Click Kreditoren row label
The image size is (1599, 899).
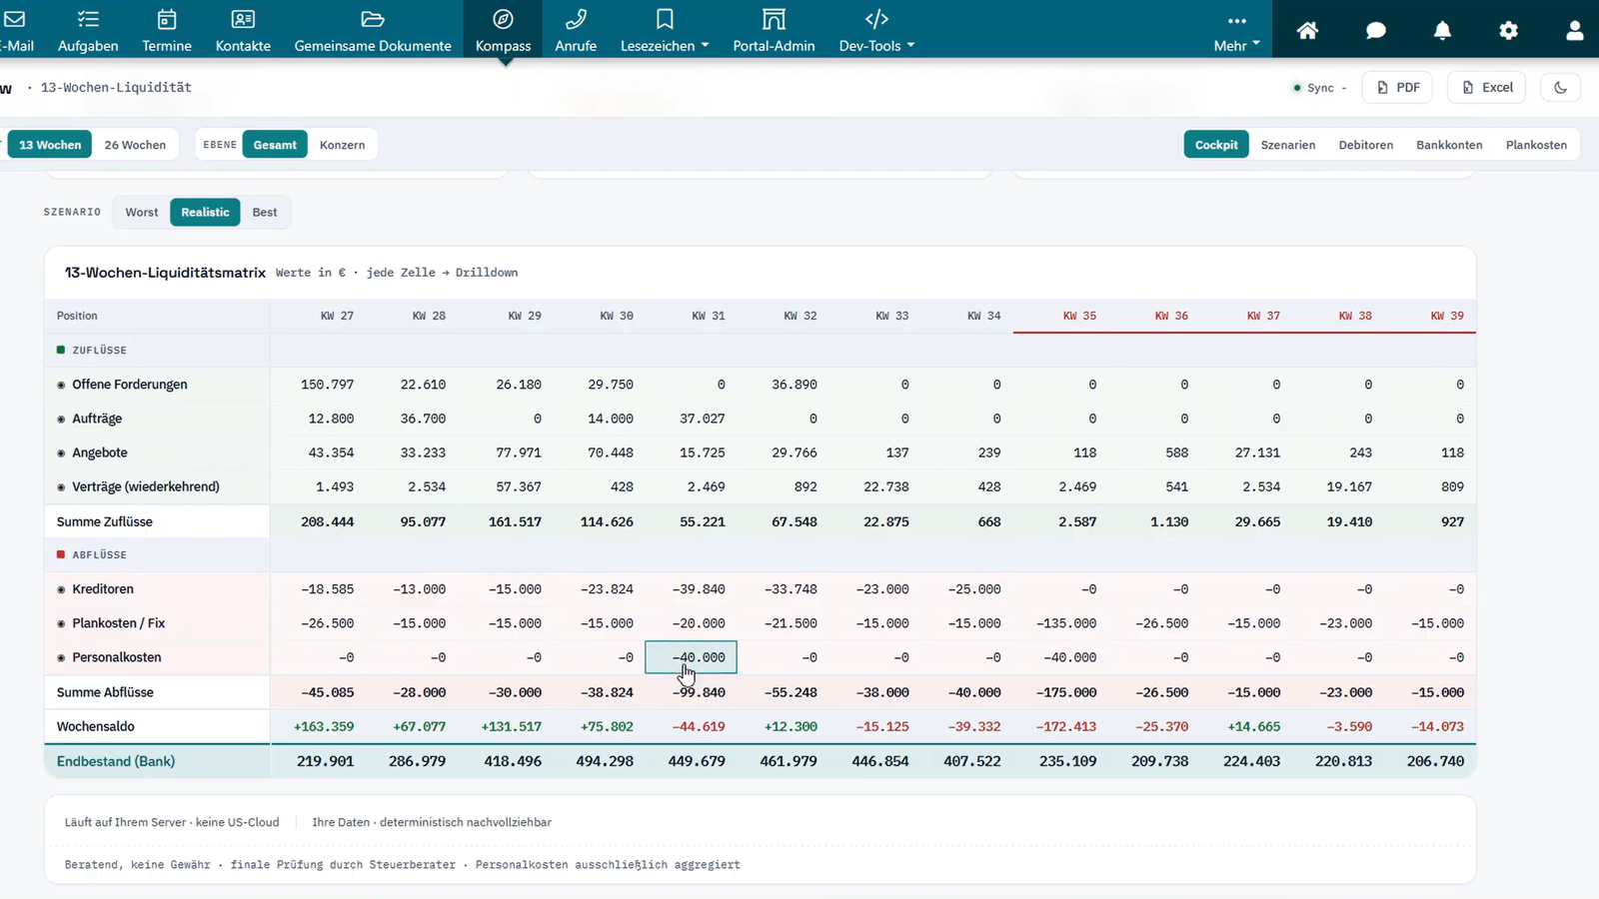point(102,589)
